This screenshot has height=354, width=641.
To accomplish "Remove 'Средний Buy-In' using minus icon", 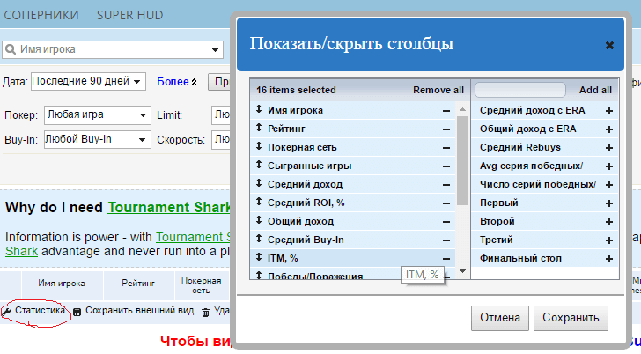I will (x=446, y=240).
